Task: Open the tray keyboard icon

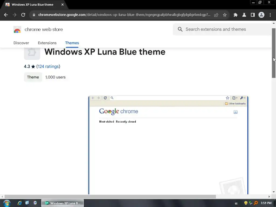Action: click(x=236, y=203)
